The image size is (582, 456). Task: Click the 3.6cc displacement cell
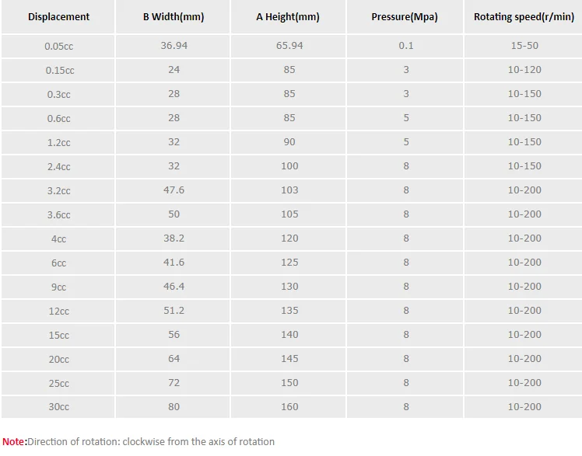[x=58, y=214]
